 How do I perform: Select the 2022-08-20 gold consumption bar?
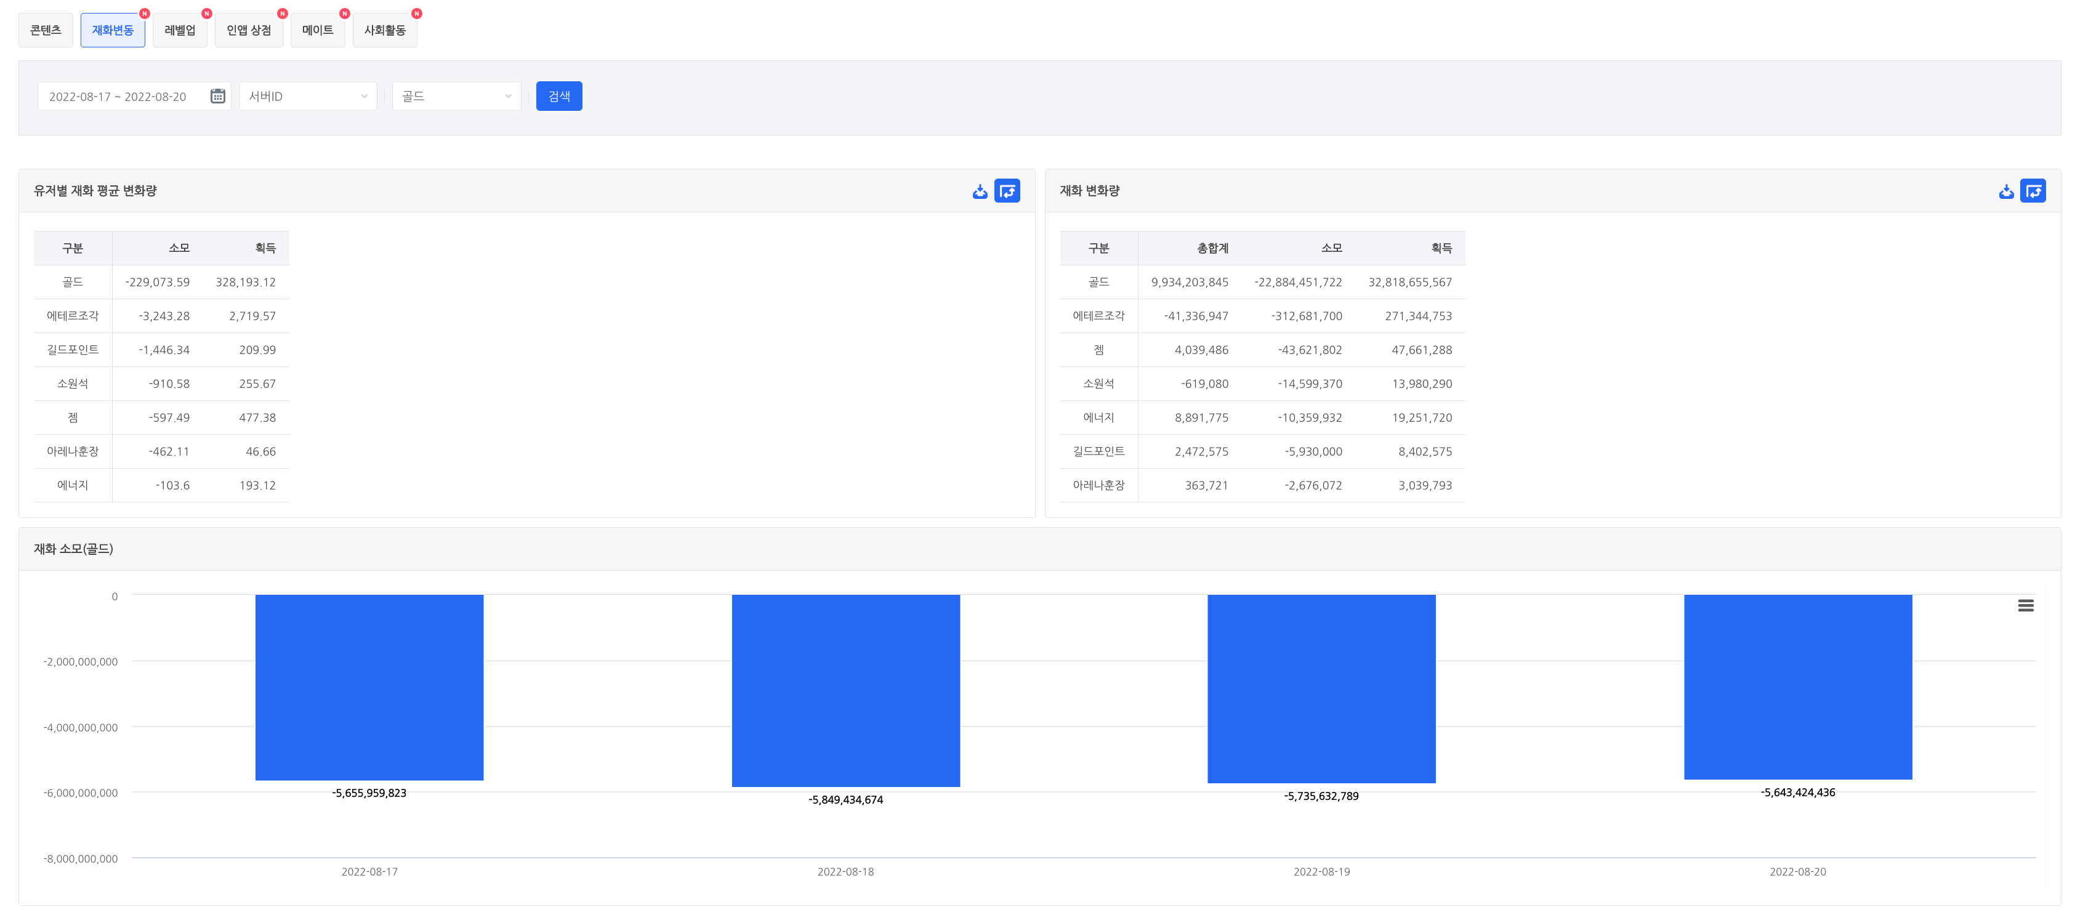pyautogui.click(x=1798, y=687)
